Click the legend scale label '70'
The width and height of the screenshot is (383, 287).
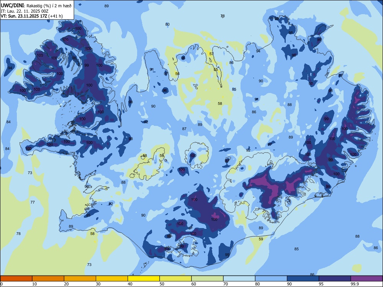click(226, 284)
